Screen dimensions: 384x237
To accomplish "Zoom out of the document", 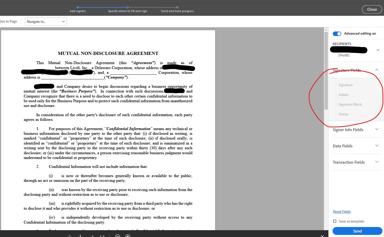I will pyautogui.click(x=117, y=236).
